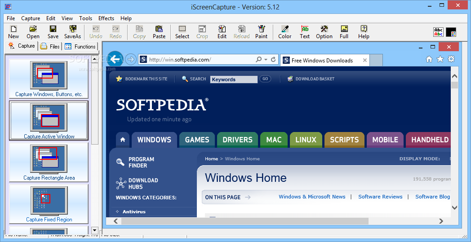The image size is (471, 242).
Task: Open the Capture menu
Action: [x=31, y=18]
